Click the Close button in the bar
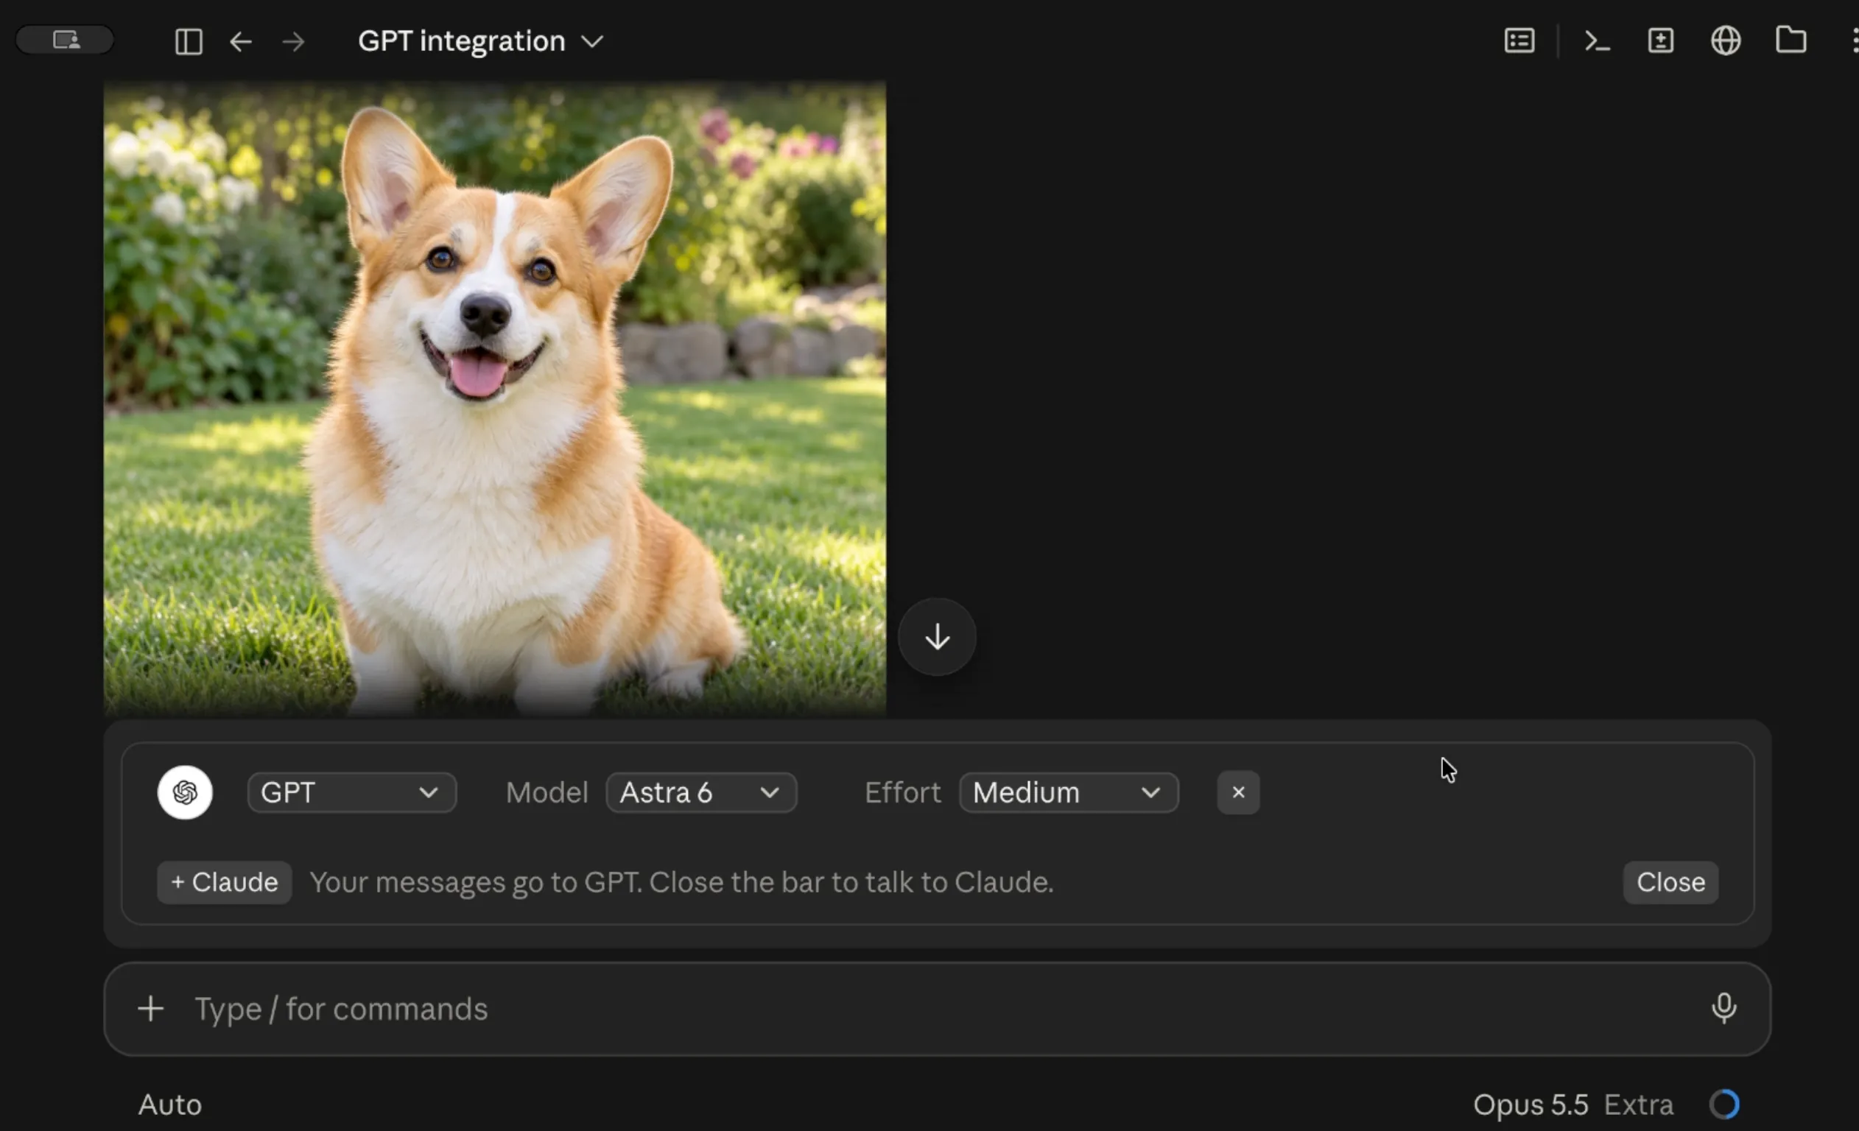 1670,882
